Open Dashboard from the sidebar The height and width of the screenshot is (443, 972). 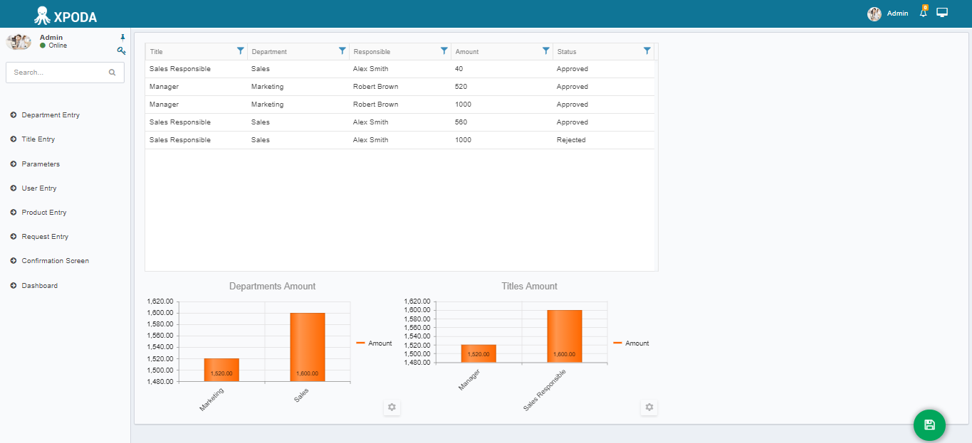point(39,286)
